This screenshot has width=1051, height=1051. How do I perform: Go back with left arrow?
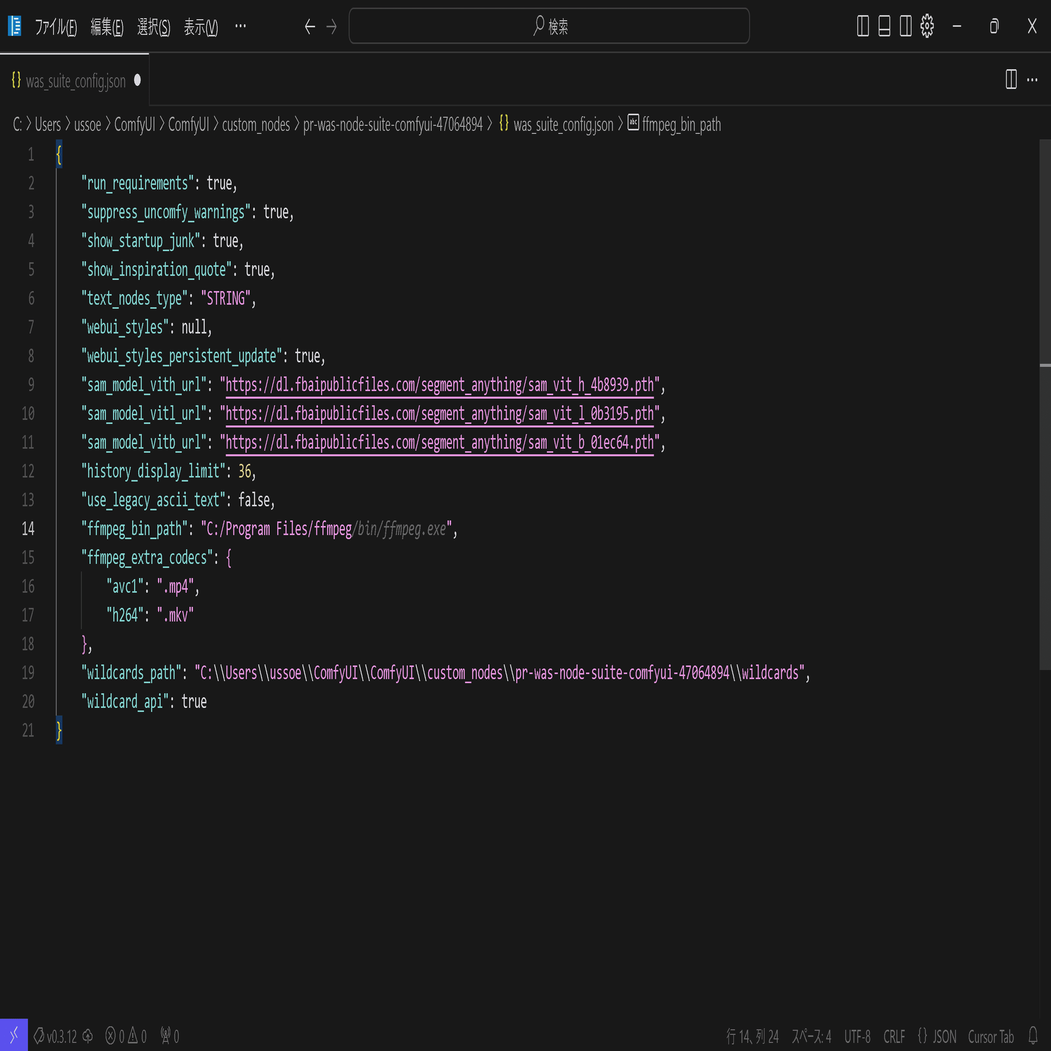pos(310,26)
